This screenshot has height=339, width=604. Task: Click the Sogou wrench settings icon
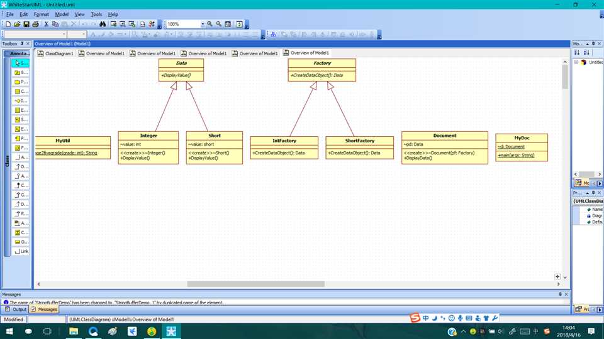click(495, 318)
